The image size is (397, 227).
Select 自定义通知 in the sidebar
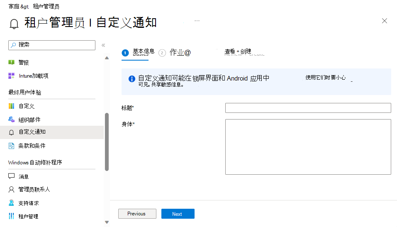[52, 132]
